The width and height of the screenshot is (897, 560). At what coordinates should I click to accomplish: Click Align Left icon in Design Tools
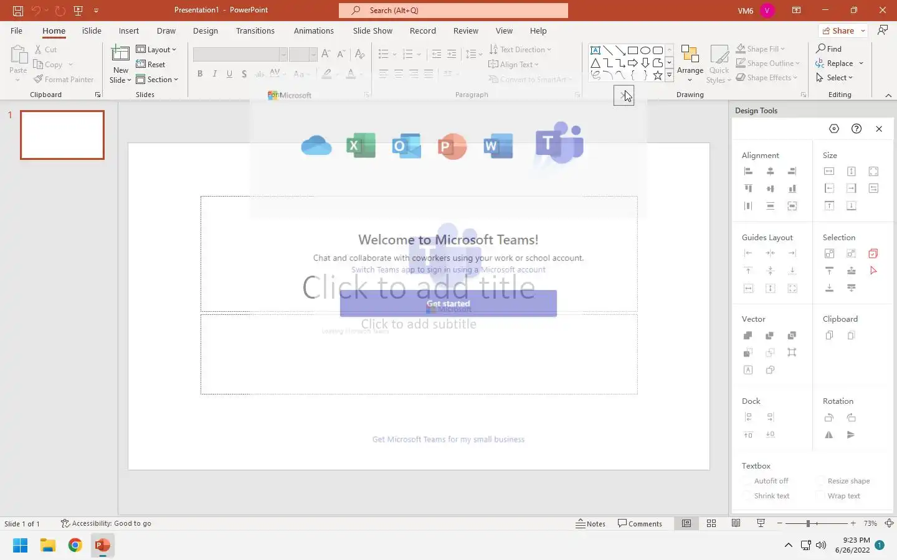748,172
